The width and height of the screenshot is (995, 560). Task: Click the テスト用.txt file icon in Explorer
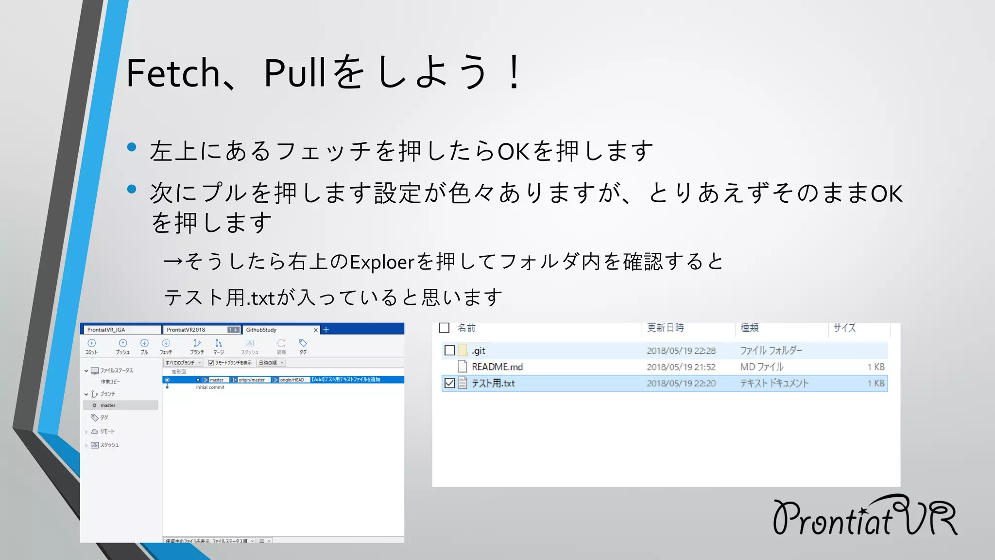pyautogui.click(x=463, y=383)
